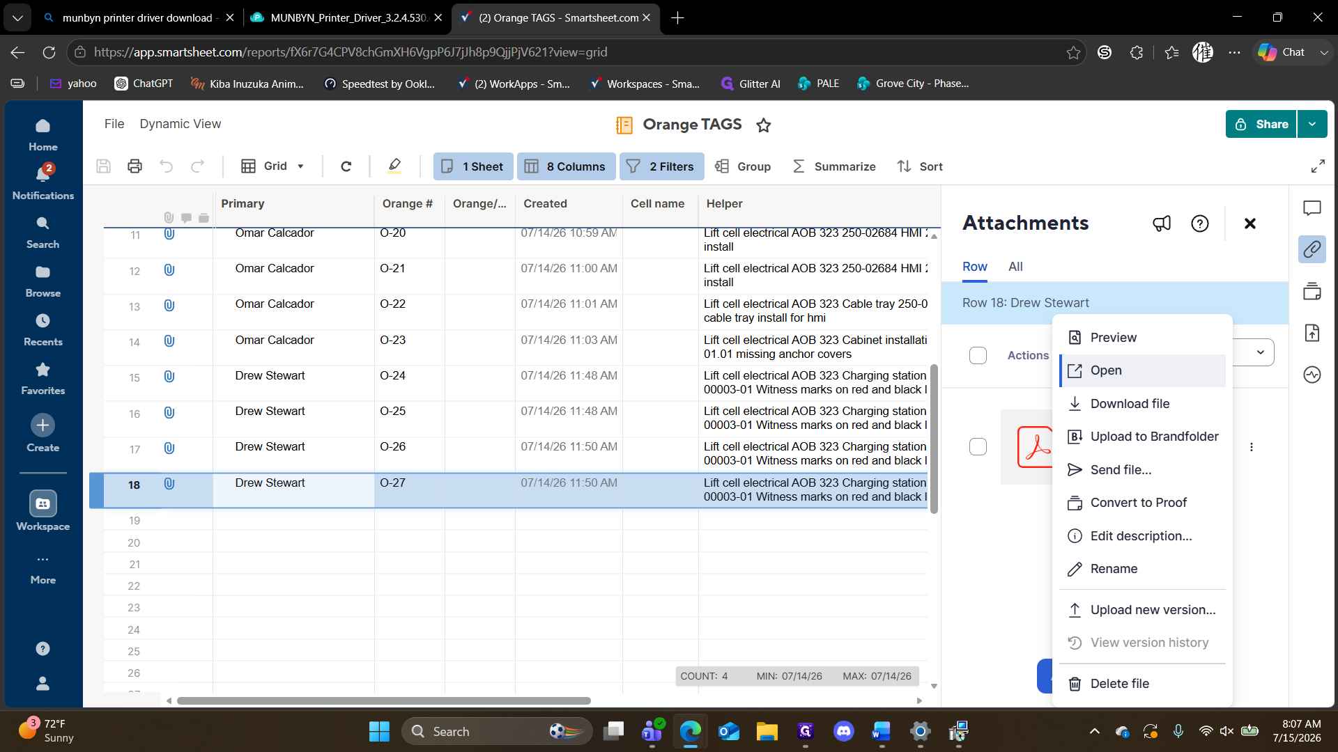Favorite the Orange TAGS report star
1338x752 pixels.
764,125
